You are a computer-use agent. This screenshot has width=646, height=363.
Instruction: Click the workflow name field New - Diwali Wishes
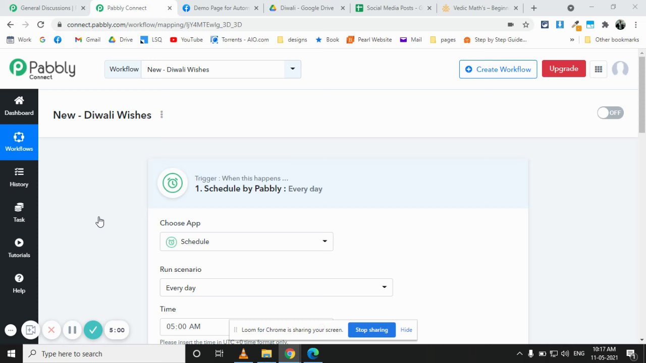click(212, 69)
